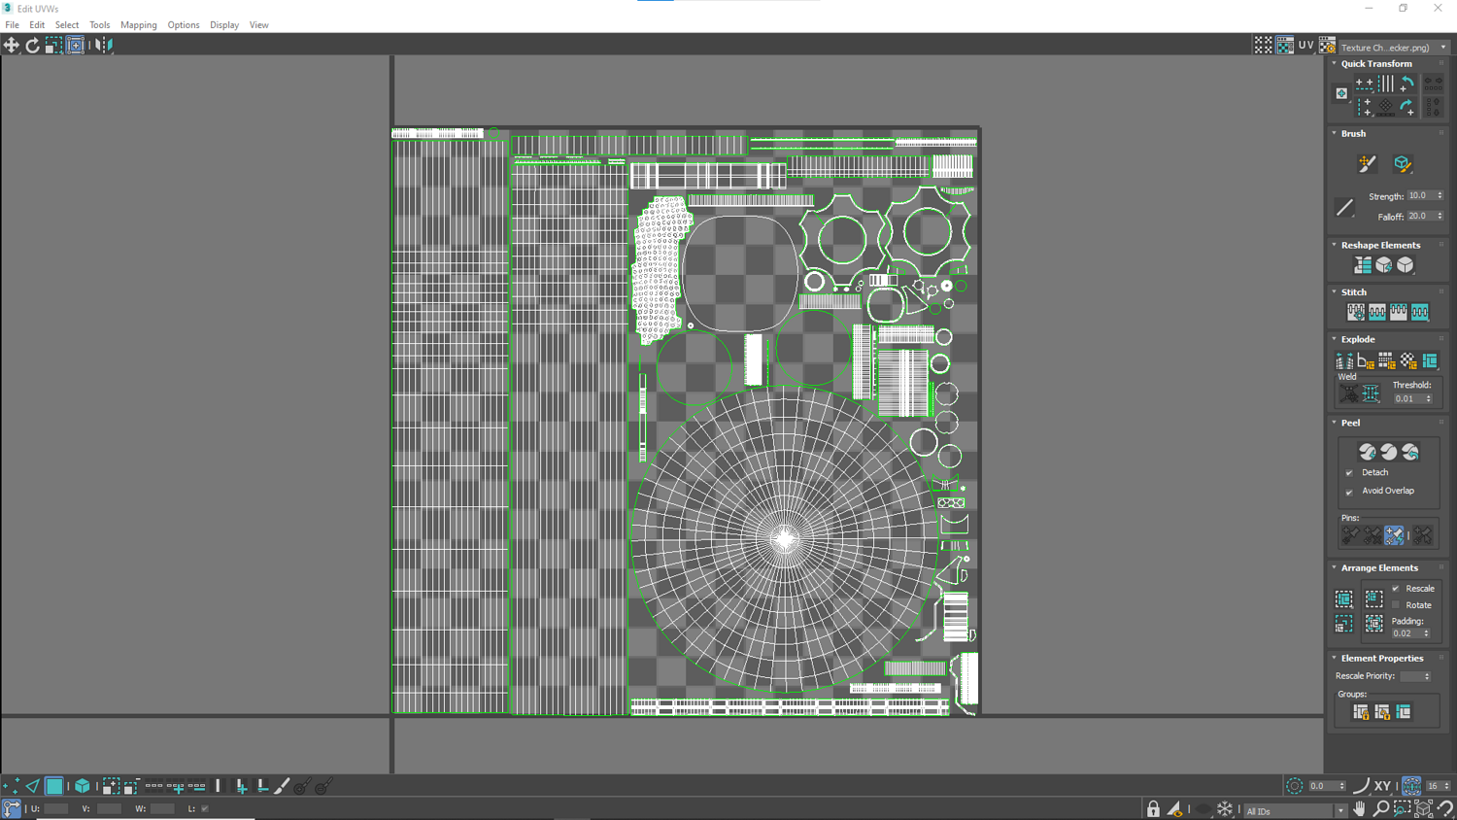Pick the Freeform Mode tool
This screenshot has height=820, width=1457.
[75, 45]
